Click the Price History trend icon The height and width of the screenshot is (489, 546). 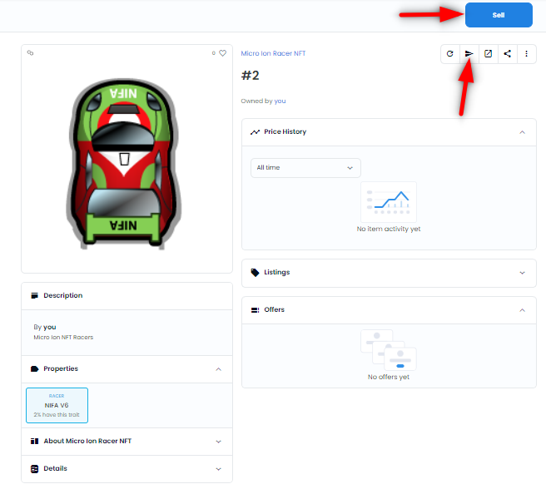pos(256,132)
